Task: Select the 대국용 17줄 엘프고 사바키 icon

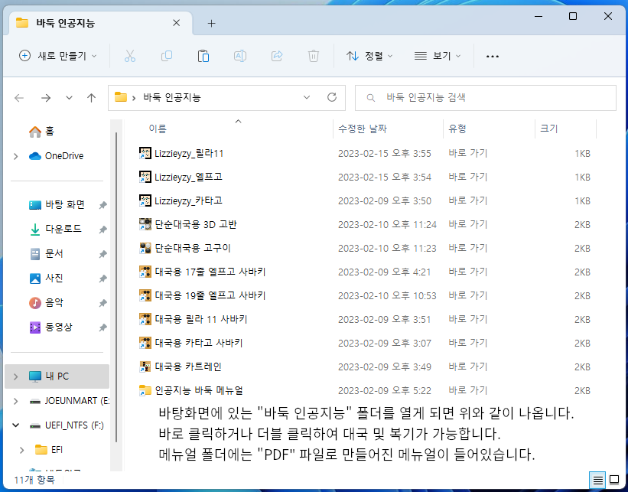Action: [x=145, y=272]
